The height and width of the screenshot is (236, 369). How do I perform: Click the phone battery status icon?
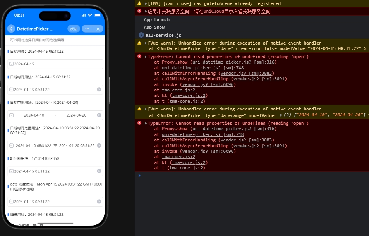coord(98,15)
